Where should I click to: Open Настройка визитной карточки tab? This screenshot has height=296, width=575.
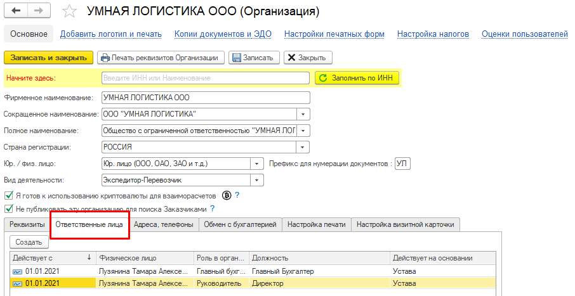(x=405, y=224)
